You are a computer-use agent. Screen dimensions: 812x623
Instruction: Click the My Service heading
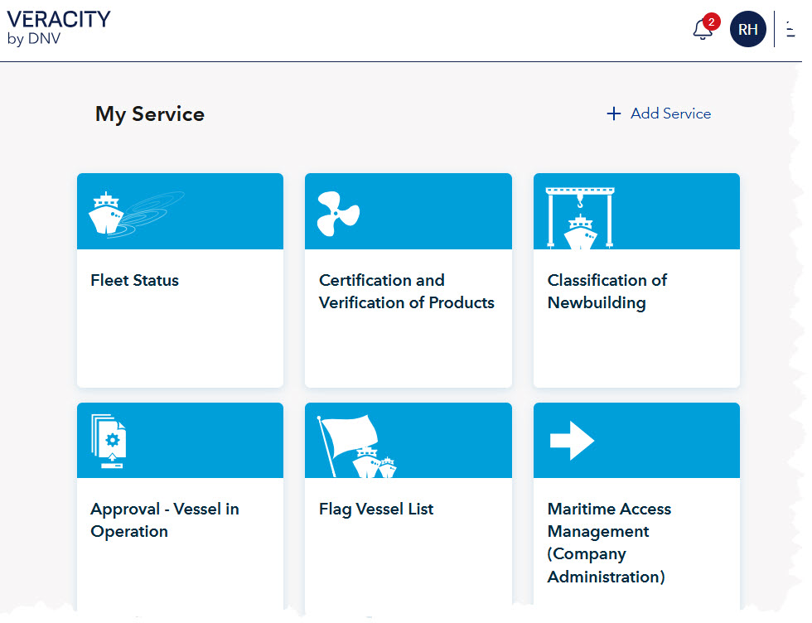tap(149, 113)
